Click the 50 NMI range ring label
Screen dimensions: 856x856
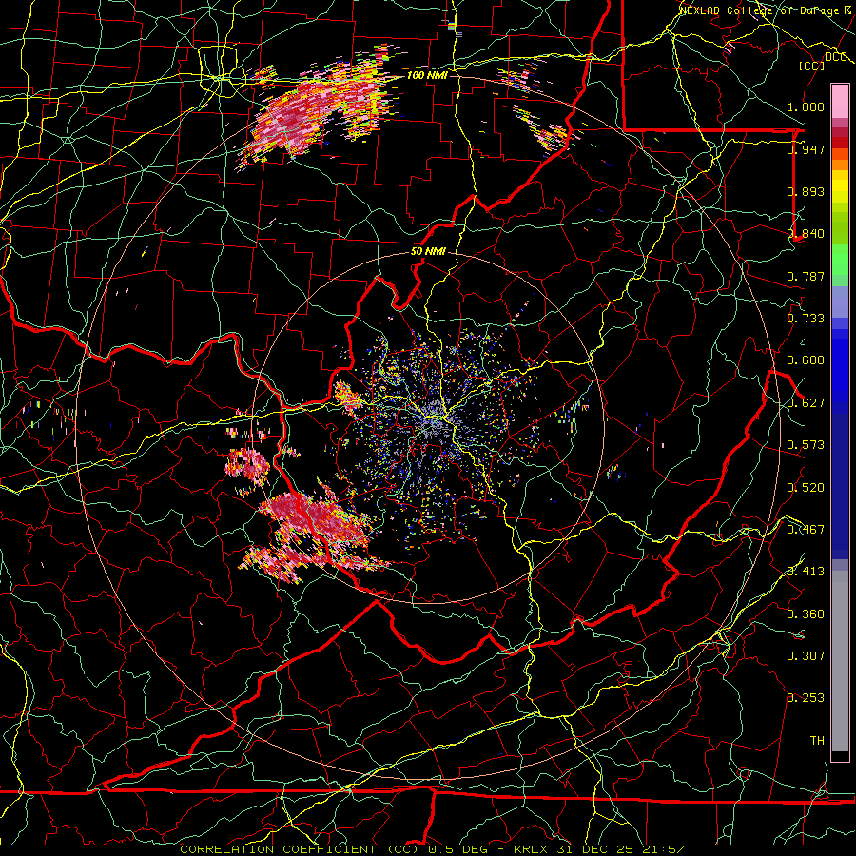(x=429, y=252)
